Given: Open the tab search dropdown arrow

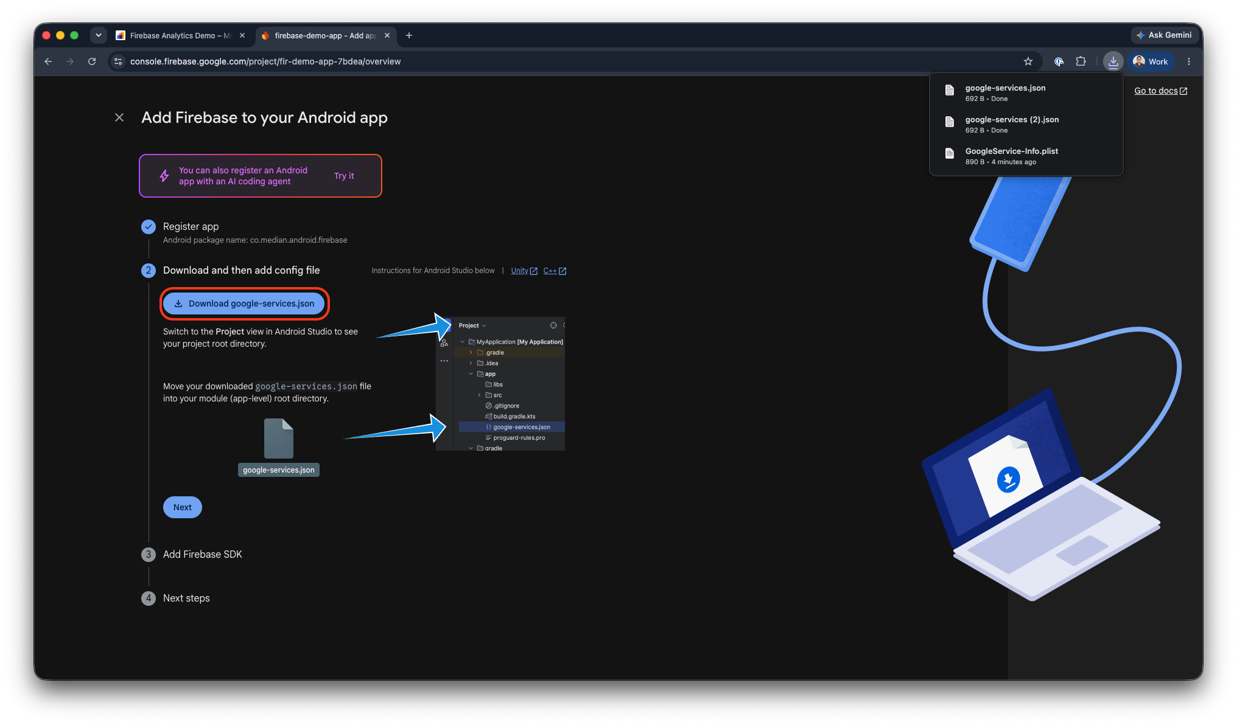Looking at the screenshot, I should pos(98,35).
